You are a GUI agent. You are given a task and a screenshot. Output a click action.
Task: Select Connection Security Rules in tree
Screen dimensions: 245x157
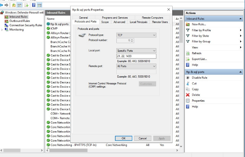click(x=26, y=25)
